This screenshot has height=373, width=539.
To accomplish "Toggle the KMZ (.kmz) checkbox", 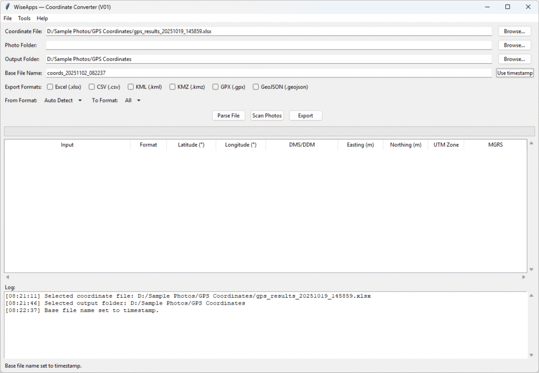I will tap(173, 87).
